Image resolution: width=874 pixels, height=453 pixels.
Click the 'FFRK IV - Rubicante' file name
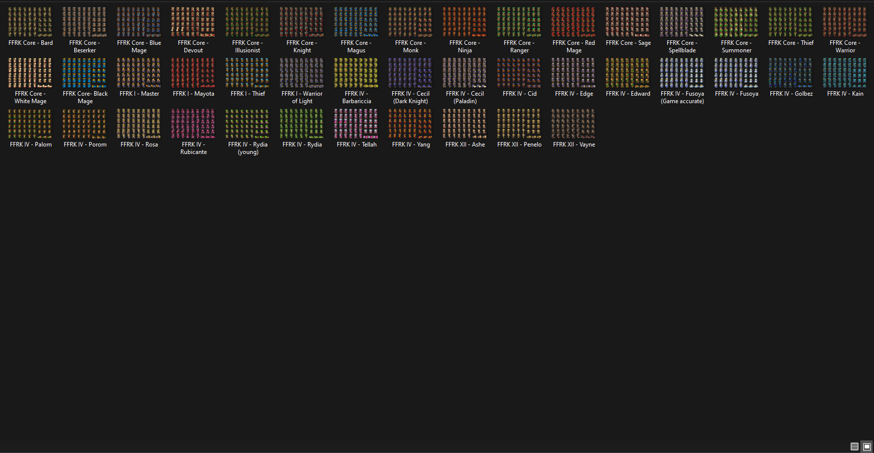click(x=193, y=148)
